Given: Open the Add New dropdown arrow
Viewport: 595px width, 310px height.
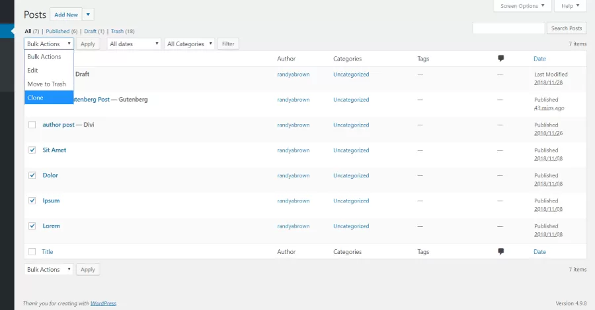Looking at the screenshot, I should [88, 15].
